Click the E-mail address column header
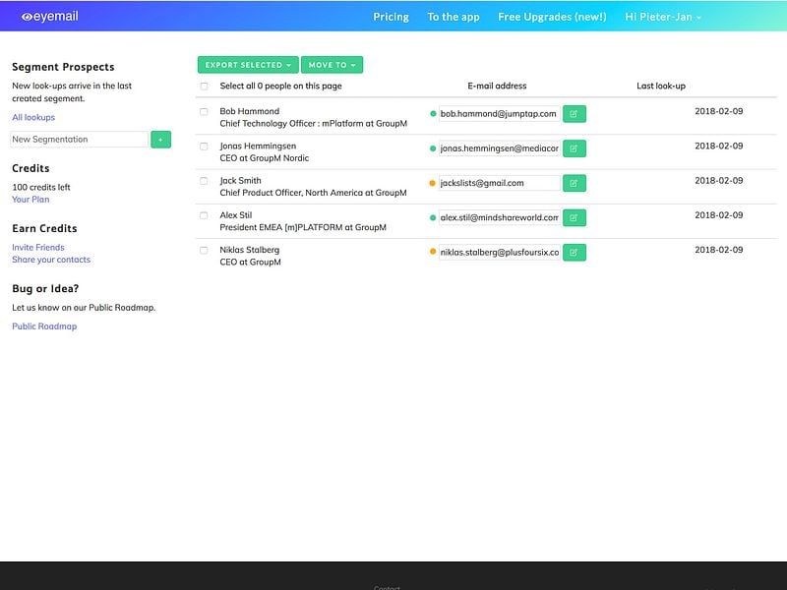 click(497, 86)
